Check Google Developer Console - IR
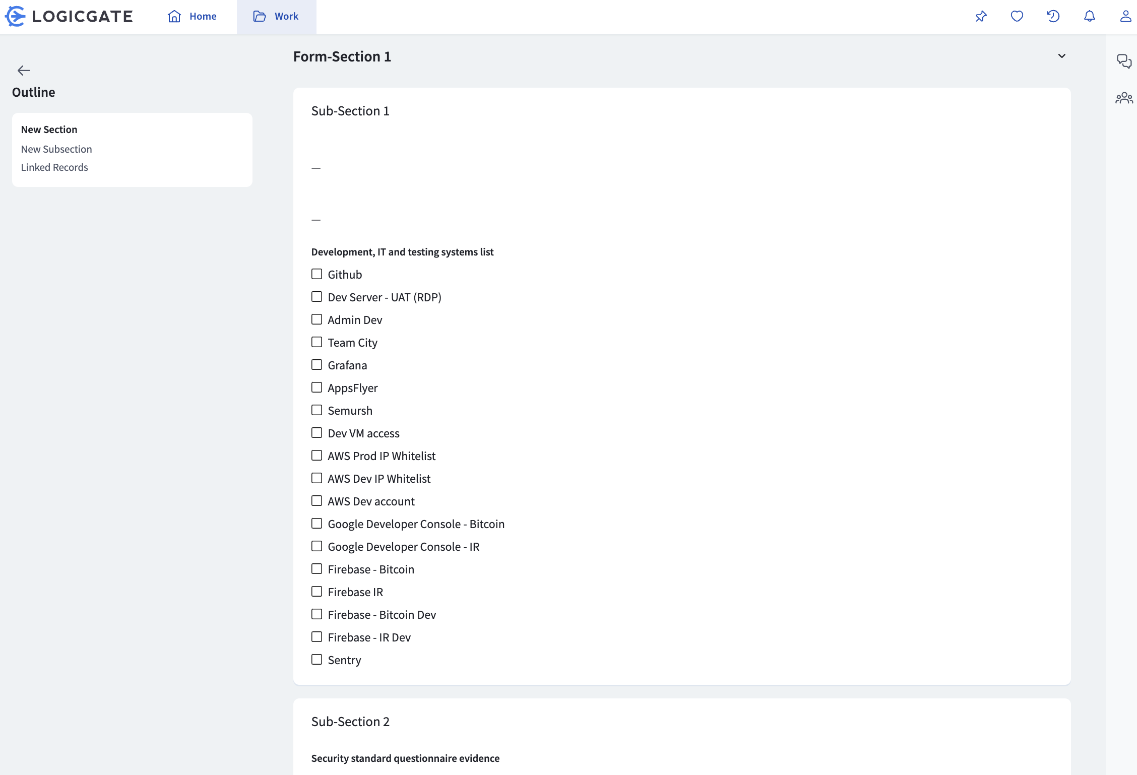The image size is (1137, 775). 317,546
